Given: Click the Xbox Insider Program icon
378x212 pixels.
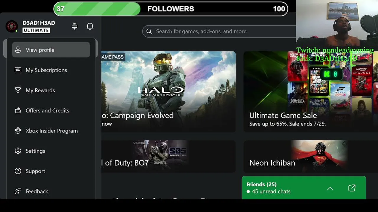Looking at the screenshot, I should point(18,131).
